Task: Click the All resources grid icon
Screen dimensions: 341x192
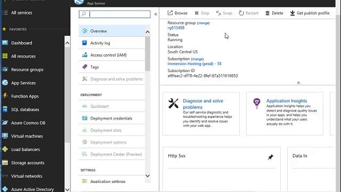Action: point(5,56)
